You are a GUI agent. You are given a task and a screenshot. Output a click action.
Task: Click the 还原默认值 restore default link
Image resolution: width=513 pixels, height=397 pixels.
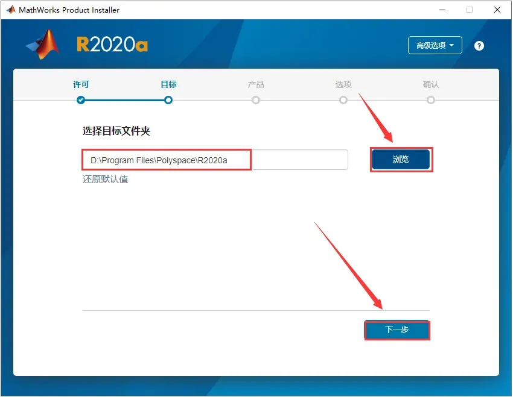coord(105,180)
